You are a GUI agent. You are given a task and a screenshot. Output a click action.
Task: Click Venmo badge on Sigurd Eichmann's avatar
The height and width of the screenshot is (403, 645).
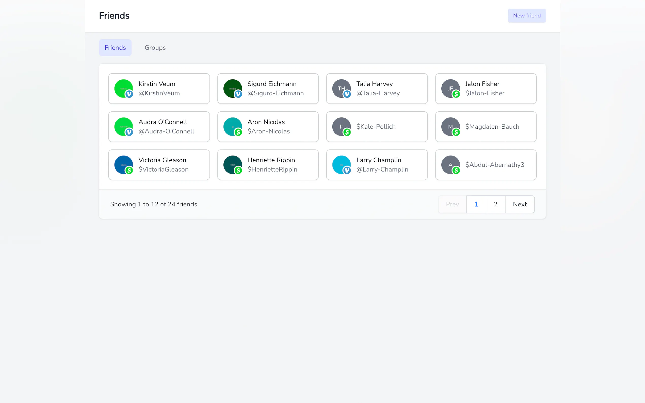click(x=238, y=94)
